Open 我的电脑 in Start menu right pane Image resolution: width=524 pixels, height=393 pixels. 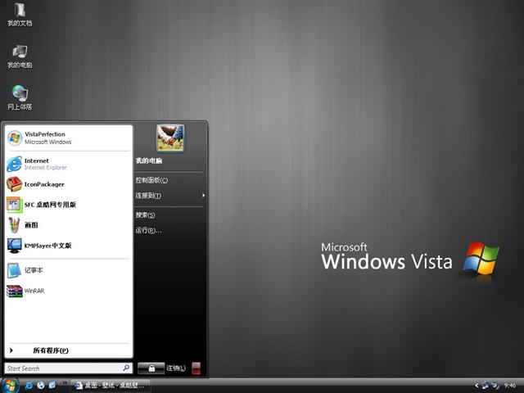pyautogui.click(x=149, y=160)
